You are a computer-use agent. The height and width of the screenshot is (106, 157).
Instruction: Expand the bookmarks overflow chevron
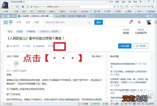click(90, 11)
